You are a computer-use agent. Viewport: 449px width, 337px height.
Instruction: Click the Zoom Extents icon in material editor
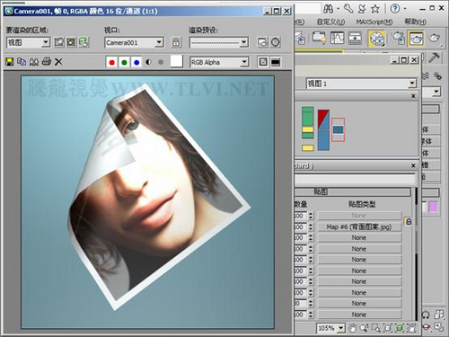[388, 328]
